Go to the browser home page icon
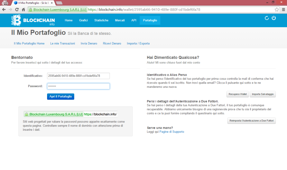Image resolution: width=287 pixels, height=170 pixels. tap(23, 10)
